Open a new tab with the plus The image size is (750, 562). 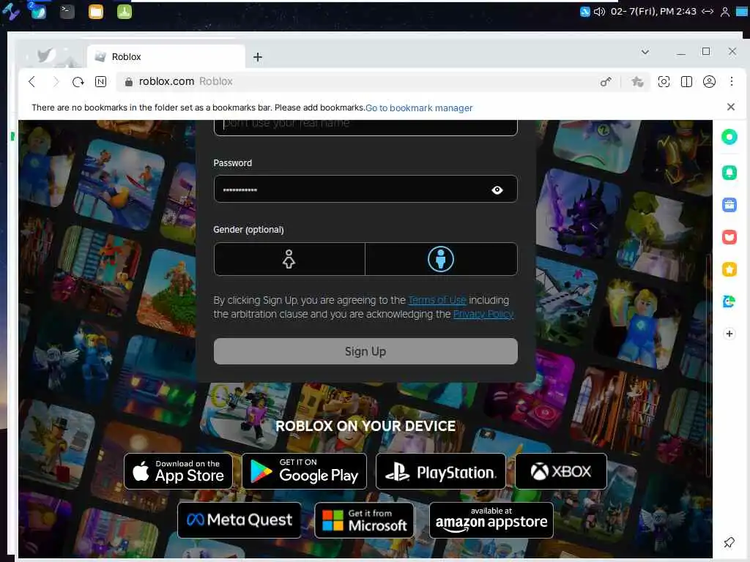coord(257,57)
